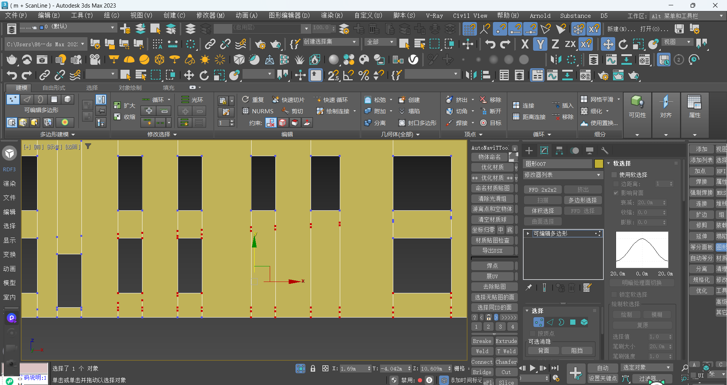Open Selected Object key filter dropdown
727x385 pixels.
[x=647, y=368]
